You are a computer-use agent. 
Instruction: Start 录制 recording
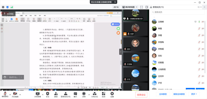[x=84, y=95]
